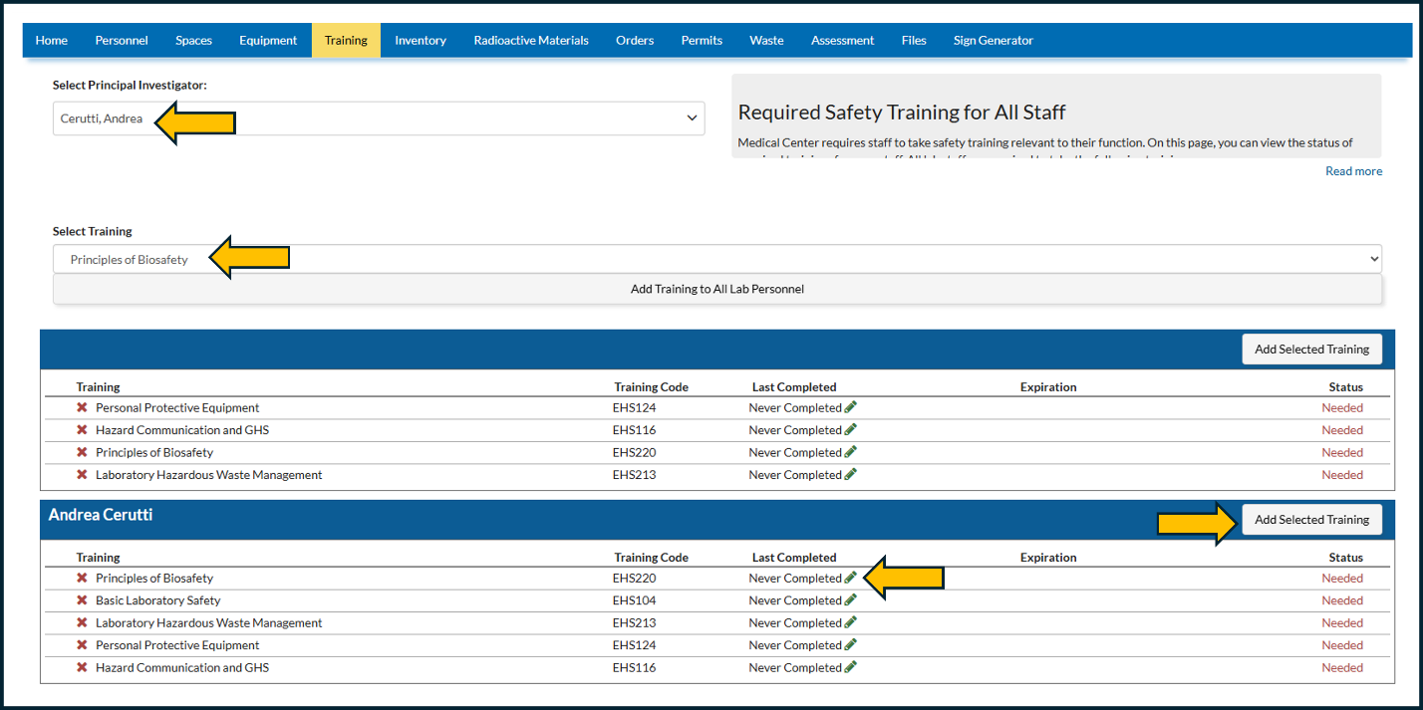Edit Hazard Communication and GHS date in untitled table
Image resolution: width=1423 pixels, height=710 pixels.
click(850, 430)
